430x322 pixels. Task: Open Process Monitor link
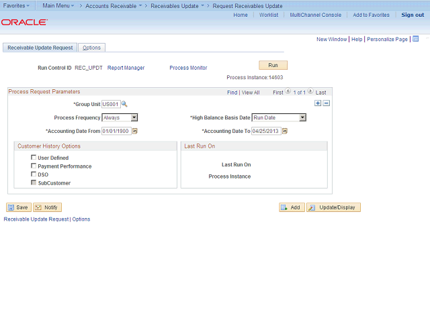(x=188, y=68)
